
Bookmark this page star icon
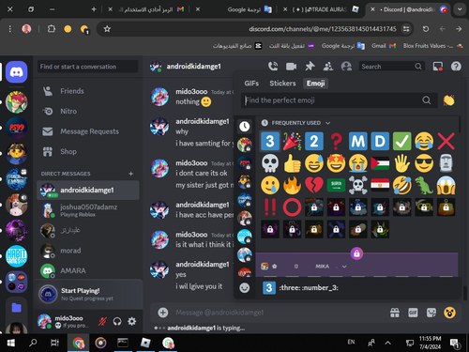tap(107, 29)
